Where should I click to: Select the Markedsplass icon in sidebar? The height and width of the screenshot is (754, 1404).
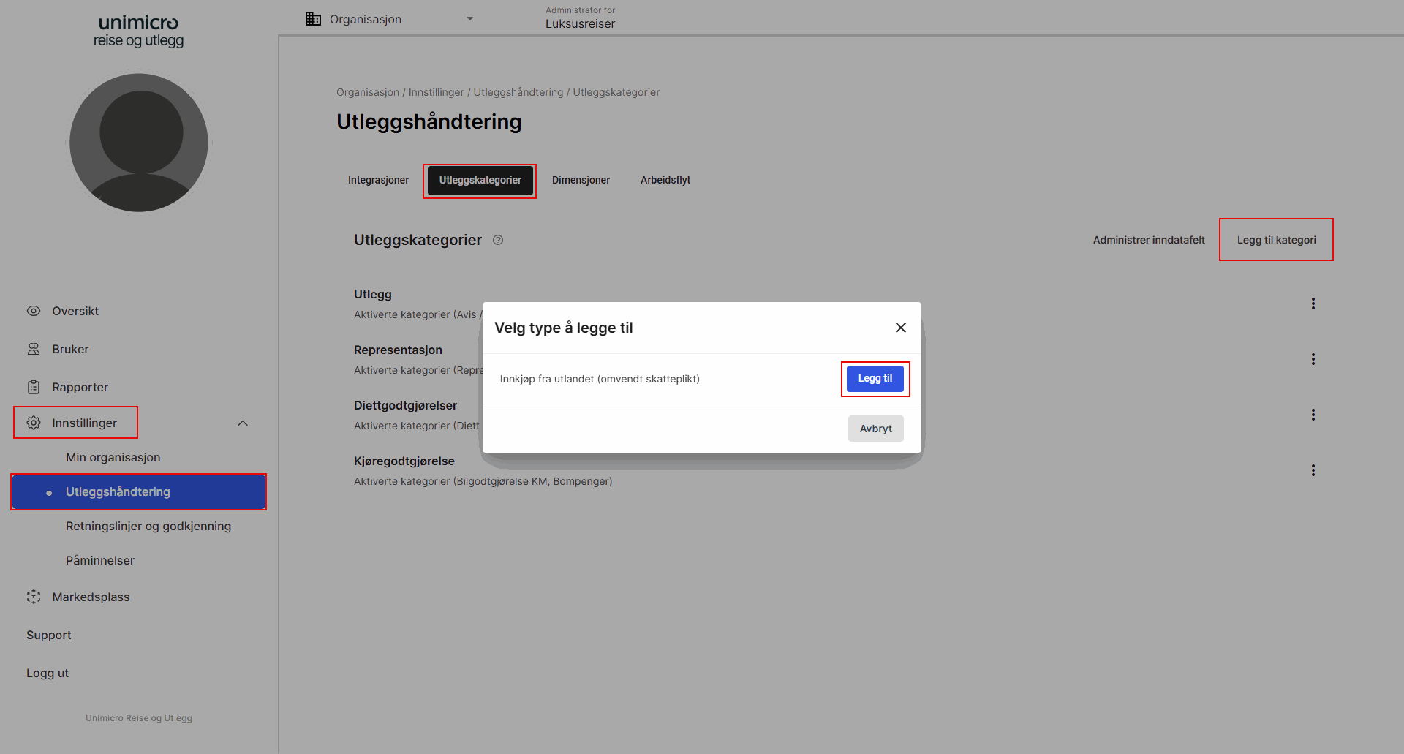click(x=34, y=597)
